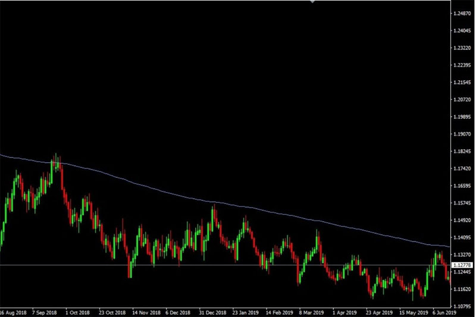Click the 31 Dec 2018 date label
This screenshot has height=317, width=476.
coord(212,313)
